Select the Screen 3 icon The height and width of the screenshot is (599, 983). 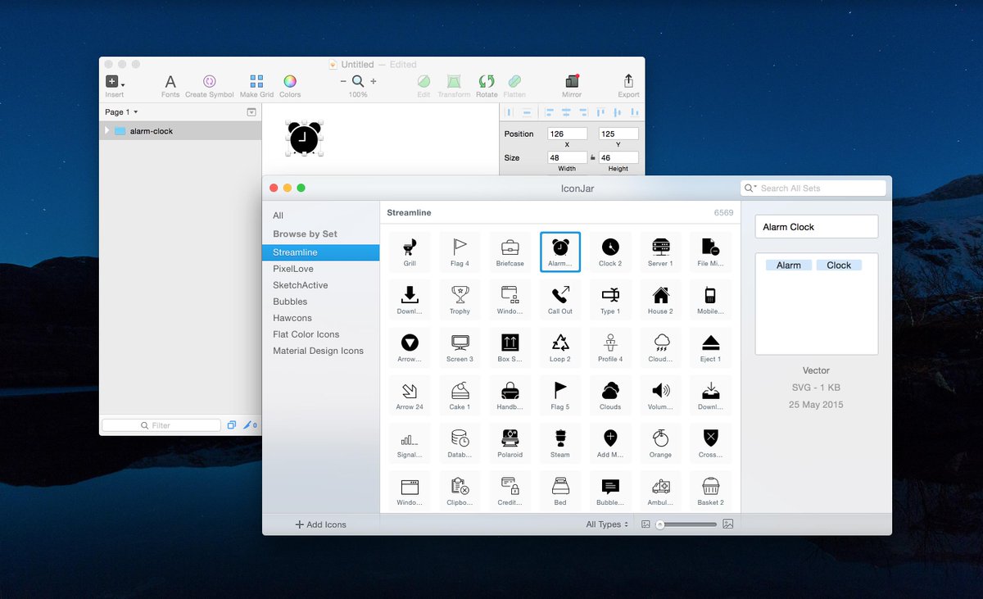click(x=460, y=347)
